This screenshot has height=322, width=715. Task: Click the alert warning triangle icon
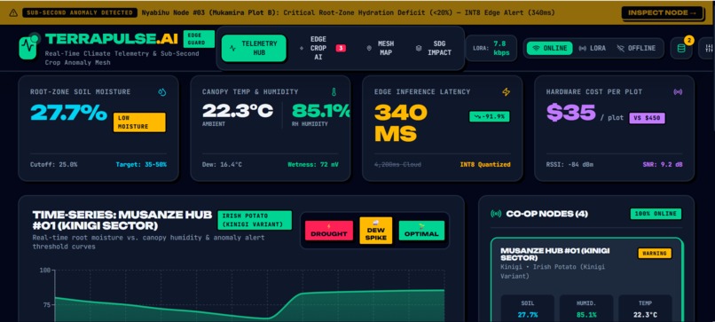(13, 12)
